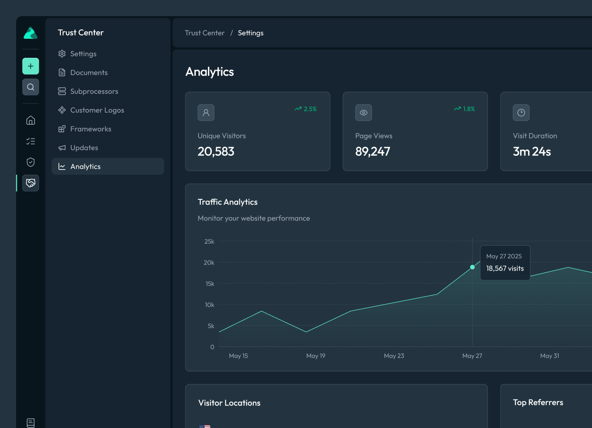
Task: Open Documents in Trust Center menu
Action: (x=108, y=72)
